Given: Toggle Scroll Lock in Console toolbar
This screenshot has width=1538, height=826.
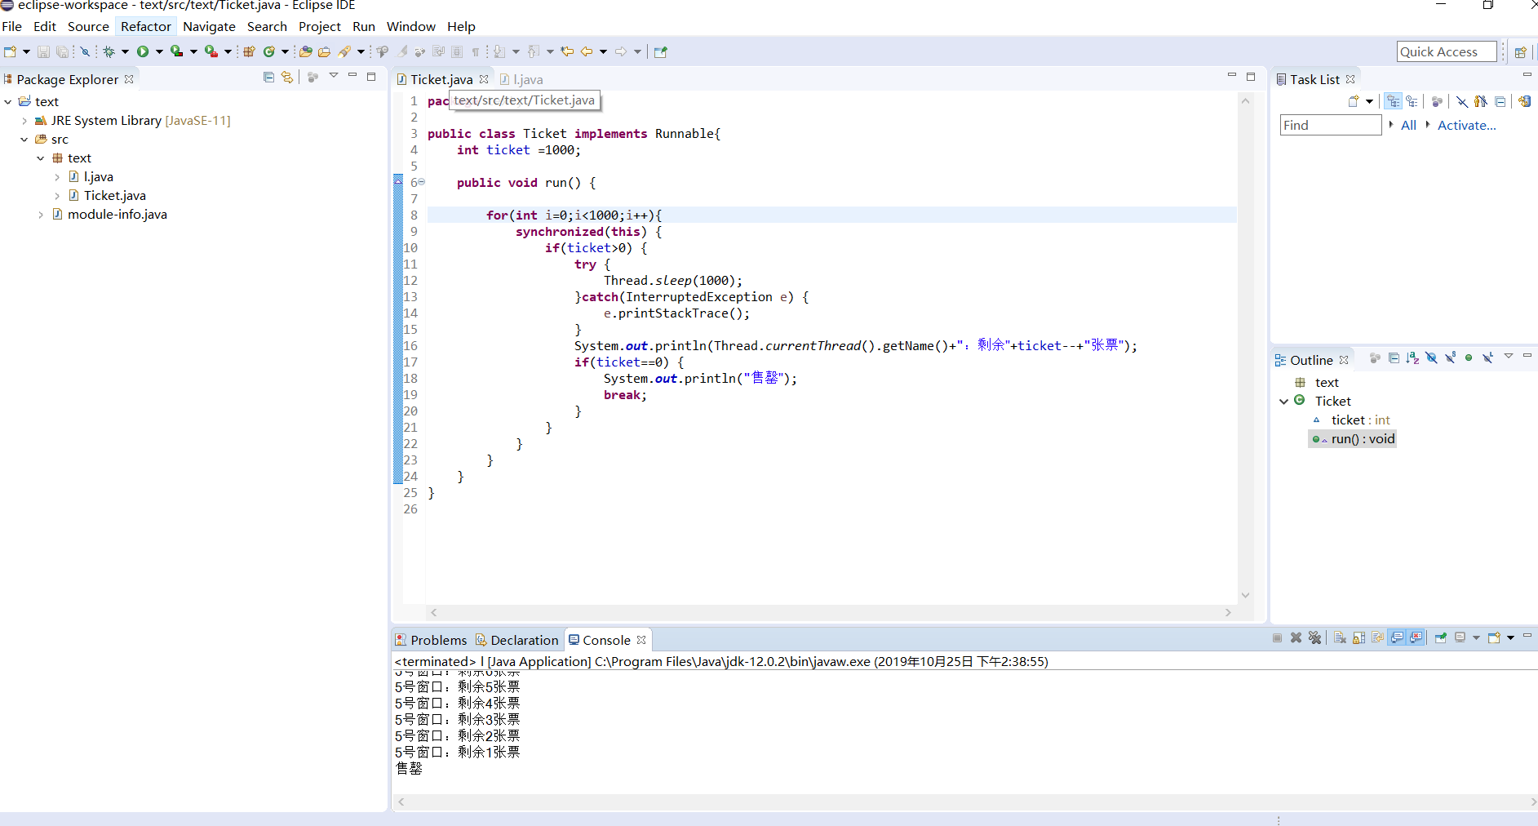Looking at the screenshot, I should pos(1358,637).
